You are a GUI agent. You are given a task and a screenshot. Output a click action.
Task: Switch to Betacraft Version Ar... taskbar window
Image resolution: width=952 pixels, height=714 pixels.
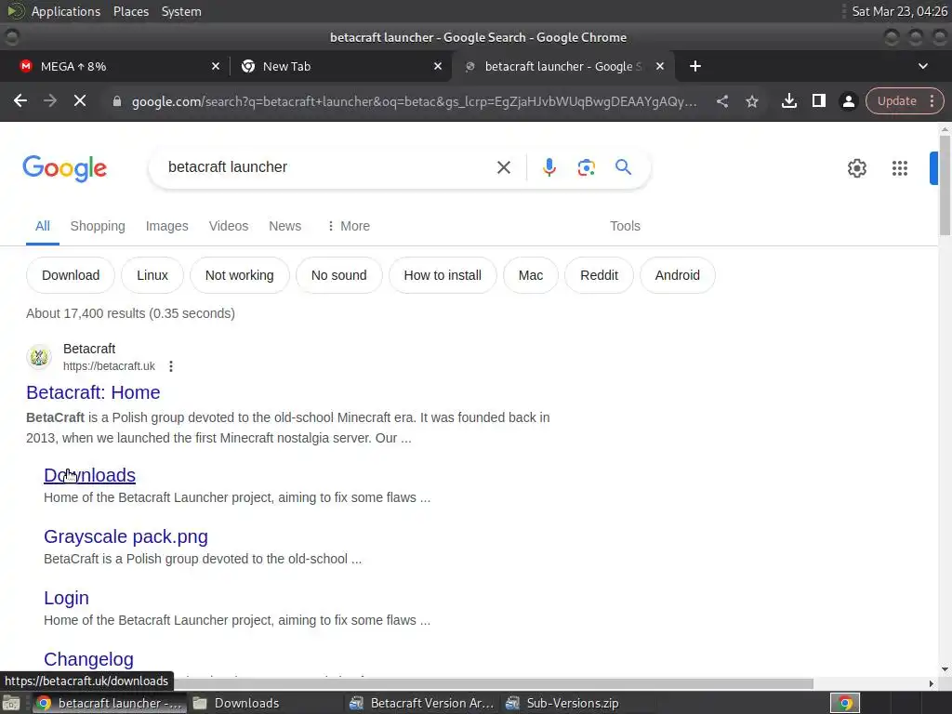pos(423,703)
